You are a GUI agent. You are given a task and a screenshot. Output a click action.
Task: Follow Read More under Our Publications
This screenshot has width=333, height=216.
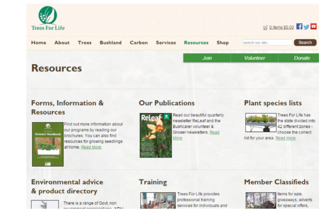(x=196, y=135)
